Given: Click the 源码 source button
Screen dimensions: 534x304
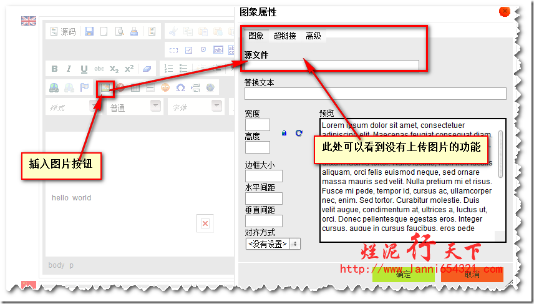Looking at the screenshot, I should coord(62,31).
